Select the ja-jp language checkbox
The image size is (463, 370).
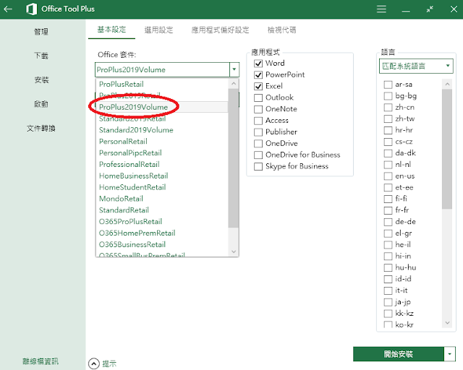[x=388, y=302]
